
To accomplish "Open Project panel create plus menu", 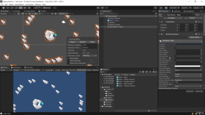I will click(x=102, y=72).
